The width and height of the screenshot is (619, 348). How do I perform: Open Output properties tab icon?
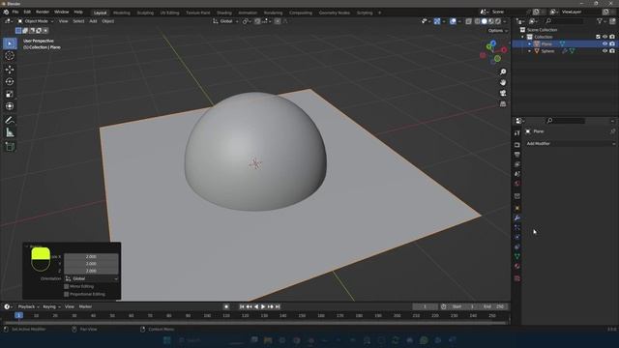[x=517, y=155]
